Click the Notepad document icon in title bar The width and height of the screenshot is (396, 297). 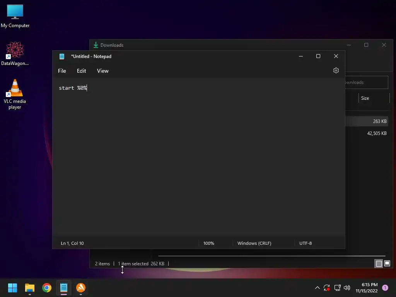(62, 56)
